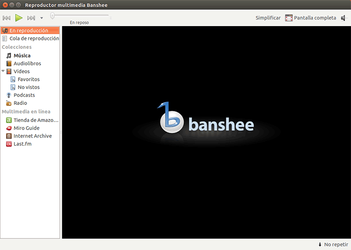Click the Colecciones section header

[17, 47]
